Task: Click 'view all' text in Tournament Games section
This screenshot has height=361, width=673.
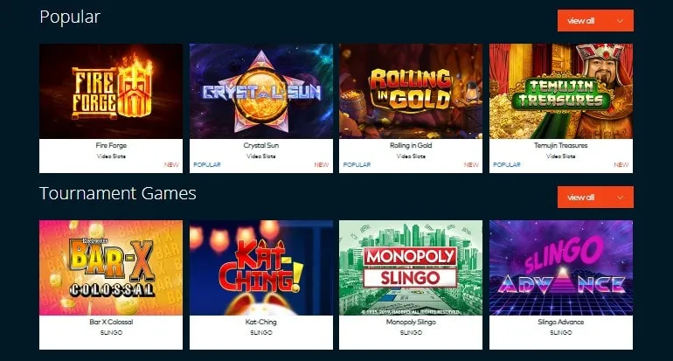Action: (580, 198)
